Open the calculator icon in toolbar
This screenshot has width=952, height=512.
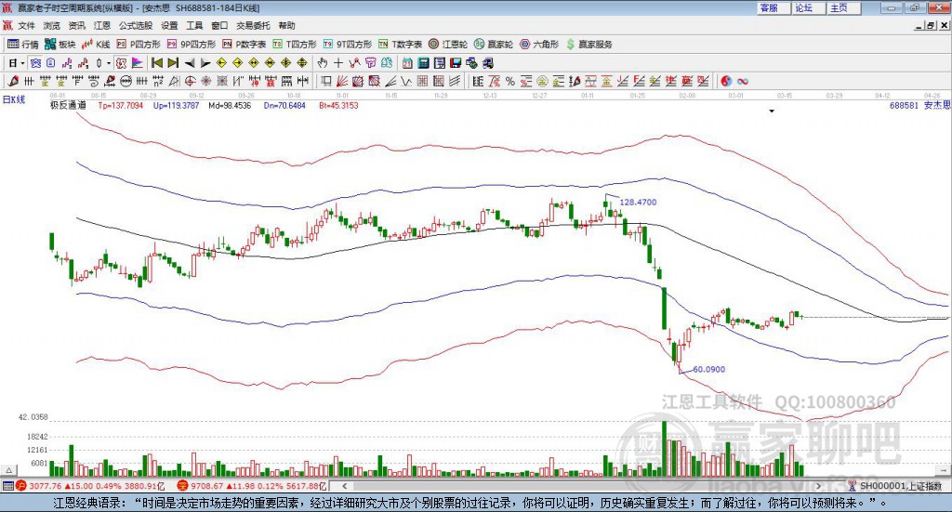(423, 62)
